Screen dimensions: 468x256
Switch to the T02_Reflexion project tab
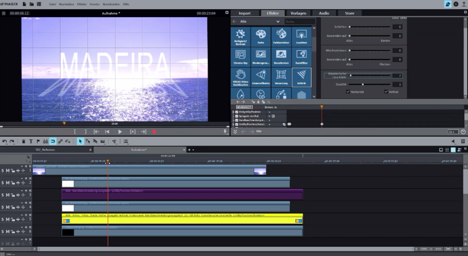click(46, 150)
